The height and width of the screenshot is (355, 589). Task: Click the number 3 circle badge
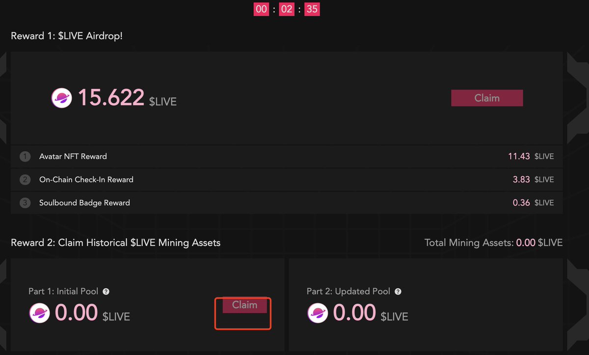click(25, 203)
